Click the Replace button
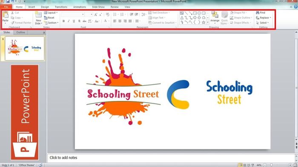Image resolution: width=298 pixels, height=167 pixels. 264,17
